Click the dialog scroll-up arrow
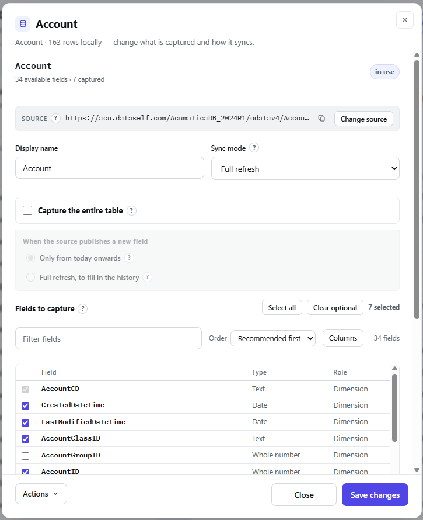Image resolution: width=423 pixels, height=520 pixels. (x=417, y=55)
